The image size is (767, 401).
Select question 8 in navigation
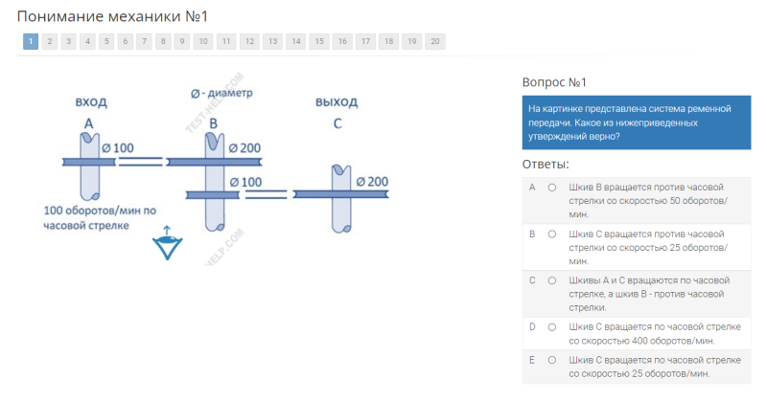163,41
